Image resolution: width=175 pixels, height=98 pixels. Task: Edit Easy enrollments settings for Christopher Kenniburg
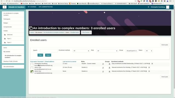149,63
